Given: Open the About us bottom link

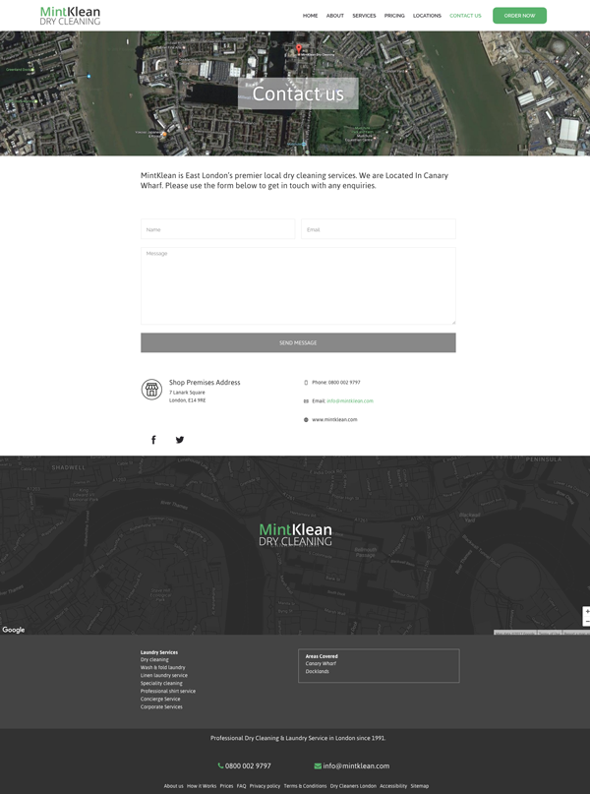Looking at the screenshot, I should pyautogui.click(x=174, y=786).
